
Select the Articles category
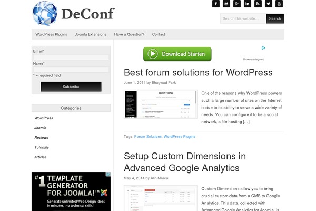point(41,157)
